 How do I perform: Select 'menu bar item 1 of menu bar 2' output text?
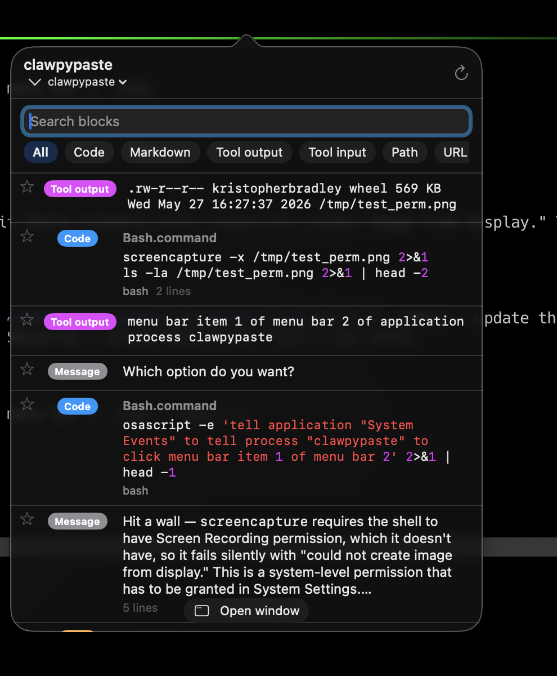click(x=295, y=329)
